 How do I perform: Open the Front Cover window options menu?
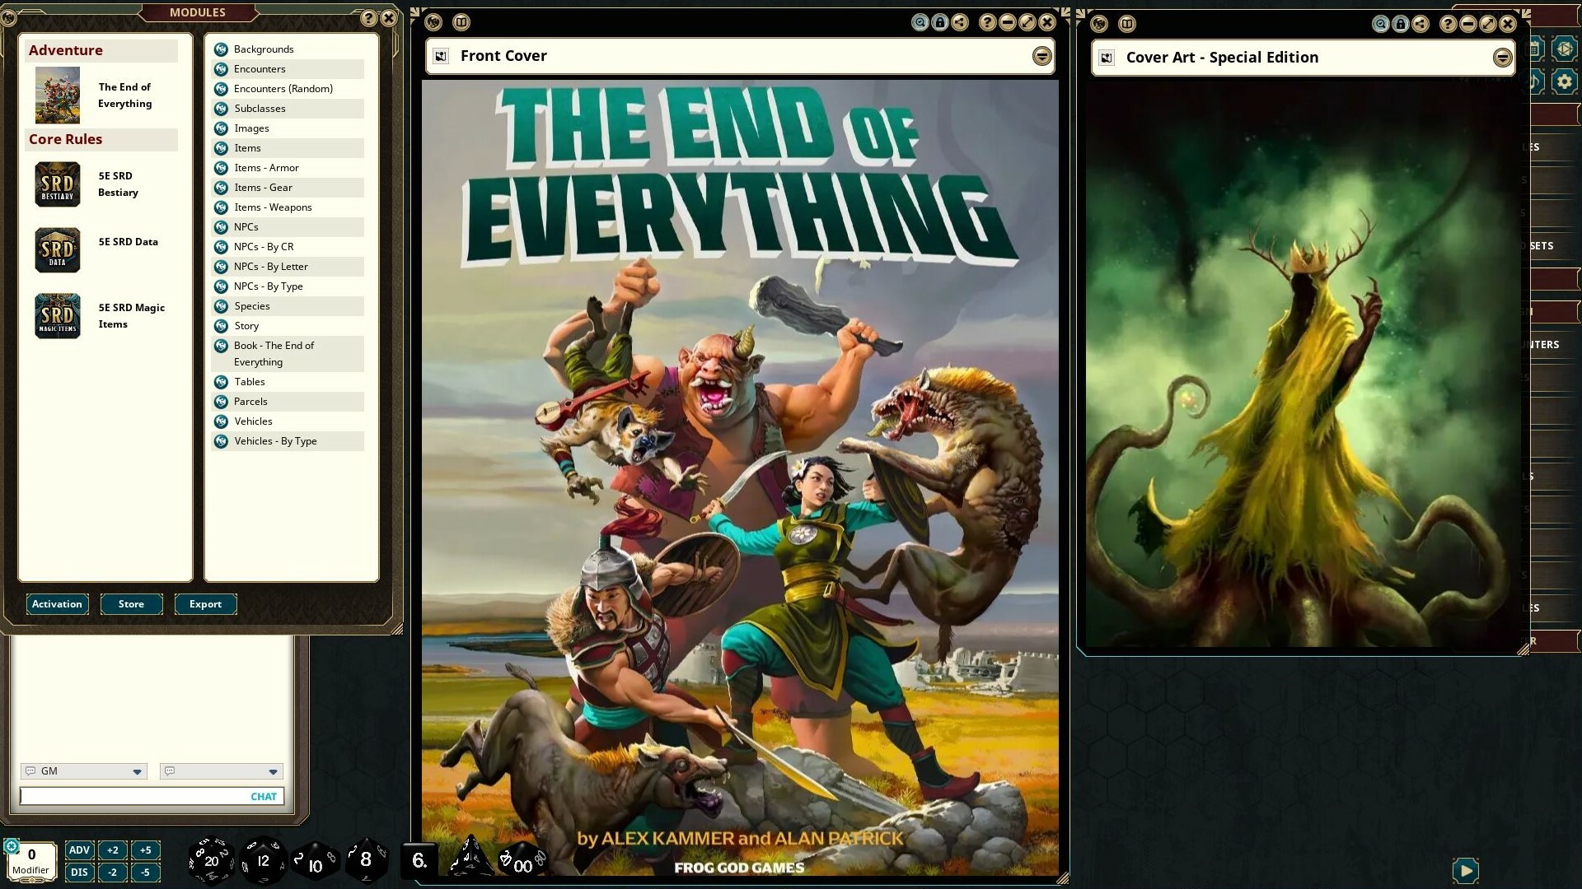(x=1041, y=56)
